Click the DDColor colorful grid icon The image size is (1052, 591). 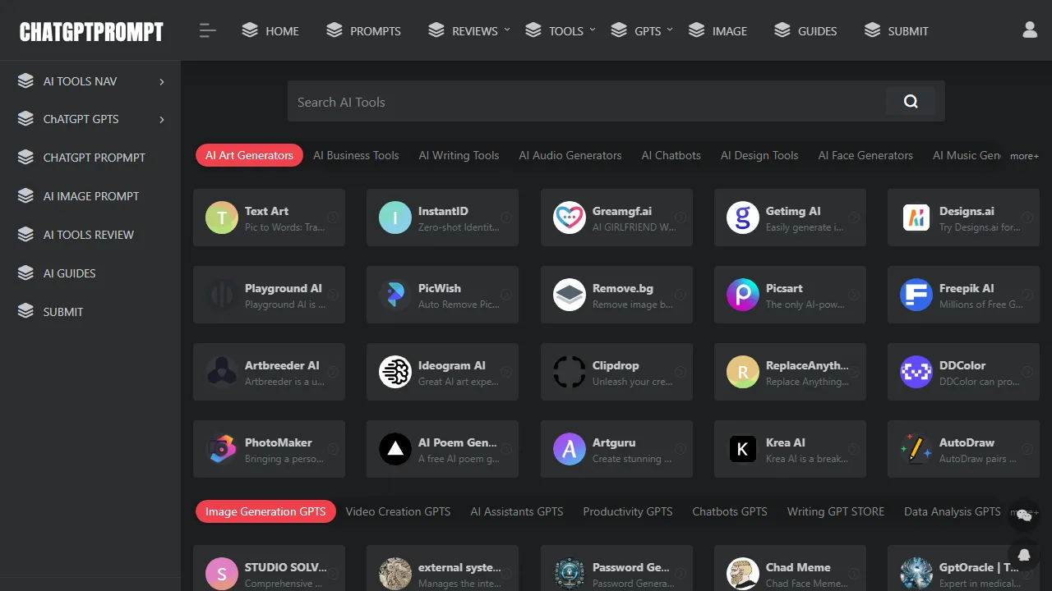point(916,372)
